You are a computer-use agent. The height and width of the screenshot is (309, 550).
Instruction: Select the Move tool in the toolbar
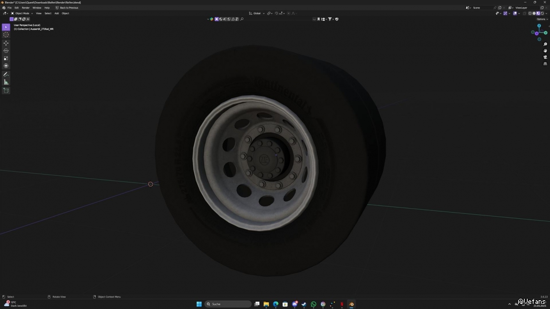click(x=6, y=43)
